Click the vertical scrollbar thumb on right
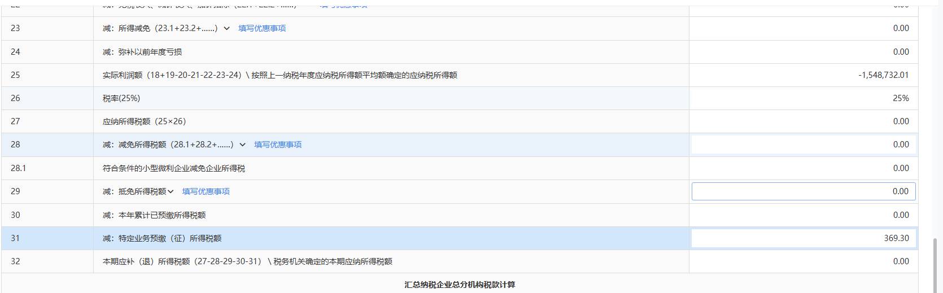This screenshot has width=943, height=293. [x=937, y=263]
